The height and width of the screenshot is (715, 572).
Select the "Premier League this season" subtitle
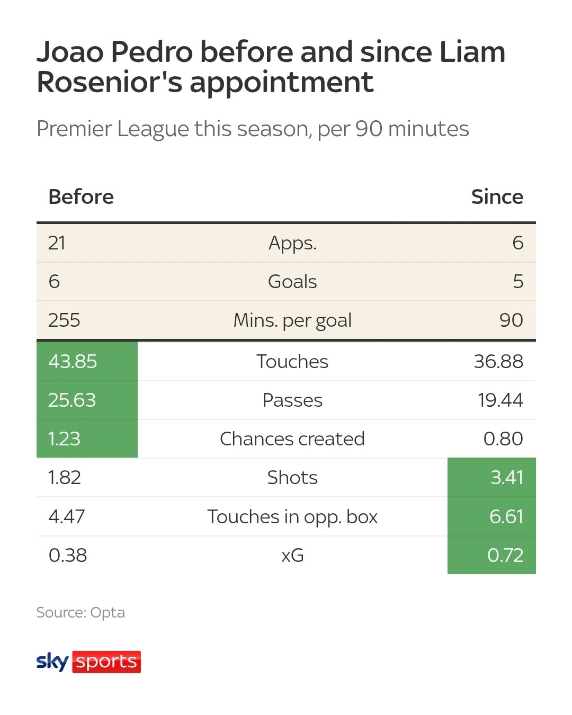[x=253, y=129]
